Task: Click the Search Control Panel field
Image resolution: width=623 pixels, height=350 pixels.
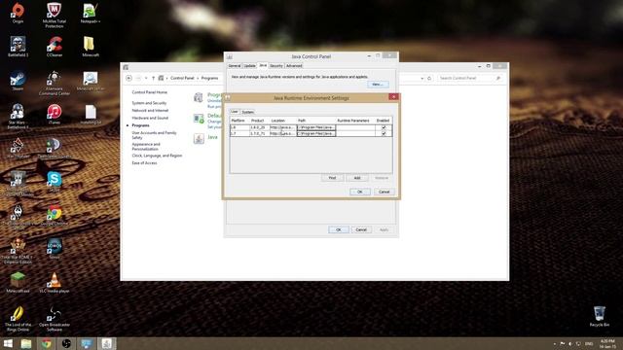Action: [x=469, y=78]
